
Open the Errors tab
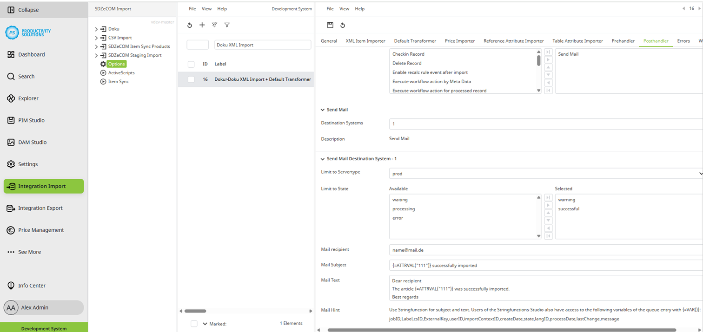coord(683,41)
